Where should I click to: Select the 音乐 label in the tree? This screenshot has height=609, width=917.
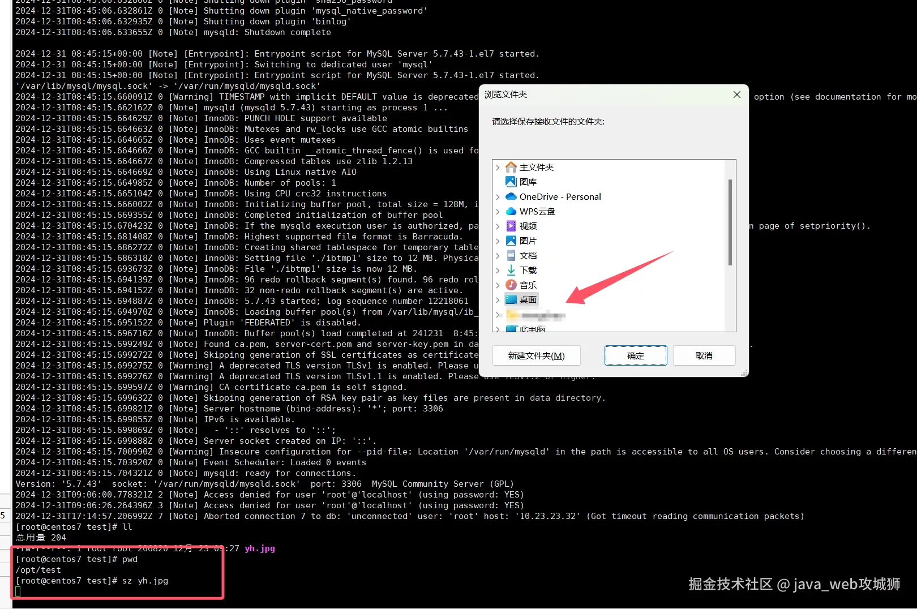(528, 285)
